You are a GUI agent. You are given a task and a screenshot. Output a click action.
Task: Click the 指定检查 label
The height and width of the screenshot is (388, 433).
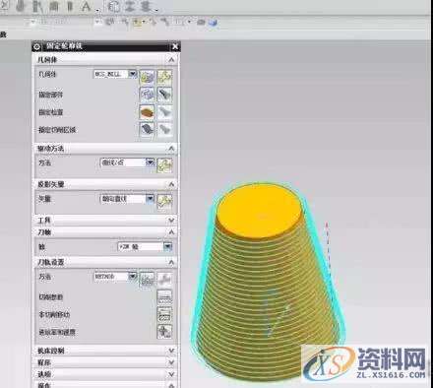50,112
